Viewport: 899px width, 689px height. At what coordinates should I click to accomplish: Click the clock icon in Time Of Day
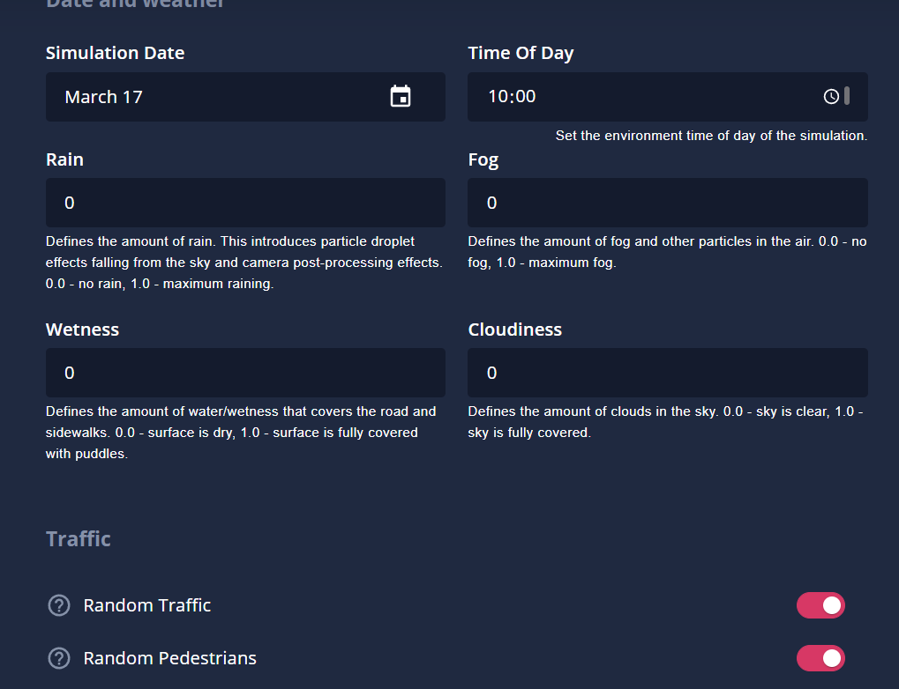[831, 96]
